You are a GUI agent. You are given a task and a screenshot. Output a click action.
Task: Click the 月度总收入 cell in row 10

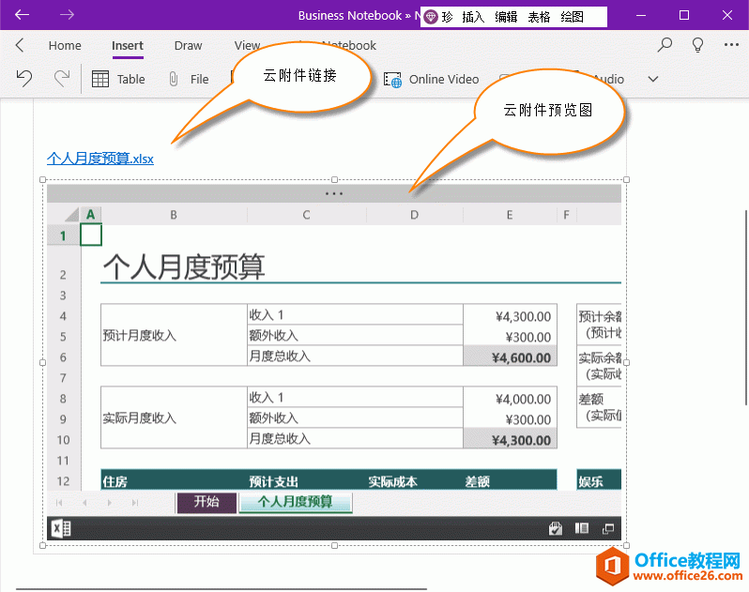[355, 439]
